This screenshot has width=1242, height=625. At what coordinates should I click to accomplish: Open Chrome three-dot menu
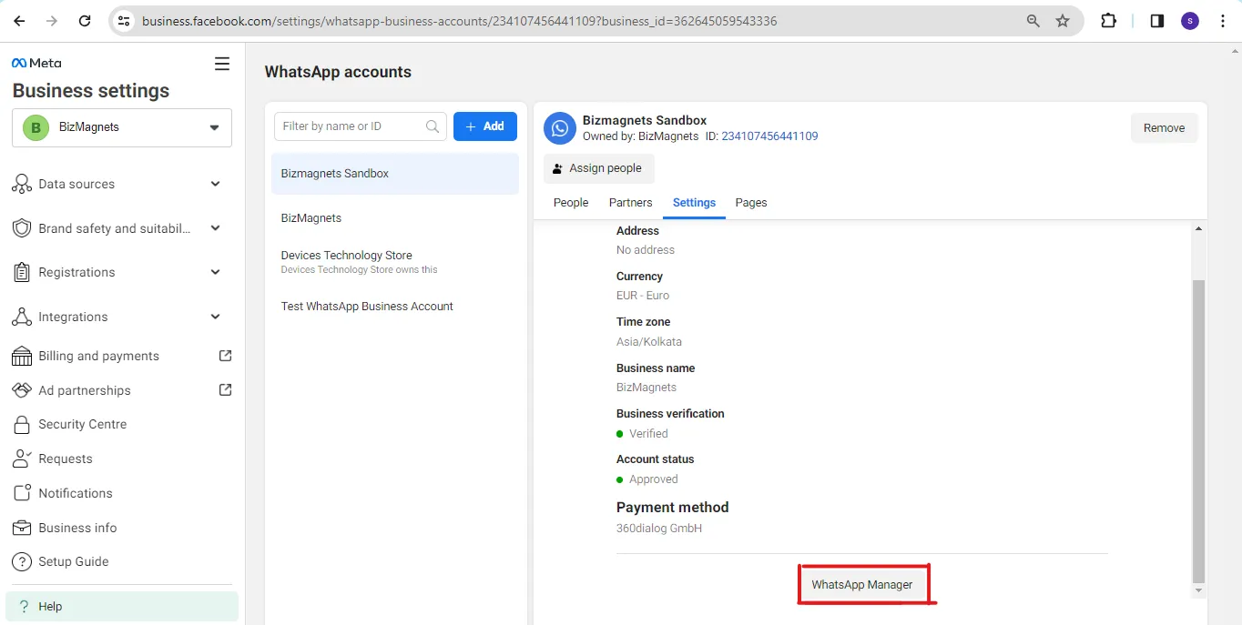pyautogui.click(x=1223, y=20)
